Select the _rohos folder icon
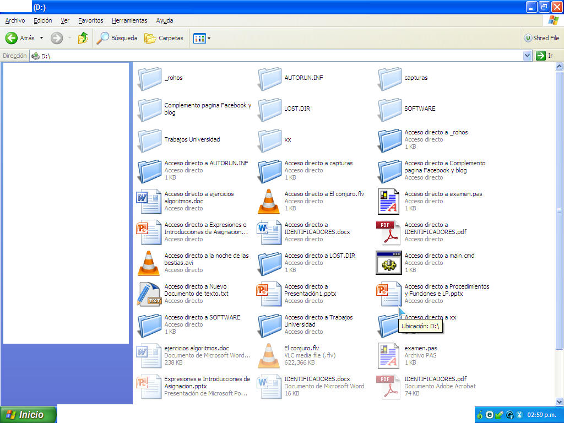564x423 pixels. [x=149, y=78]
